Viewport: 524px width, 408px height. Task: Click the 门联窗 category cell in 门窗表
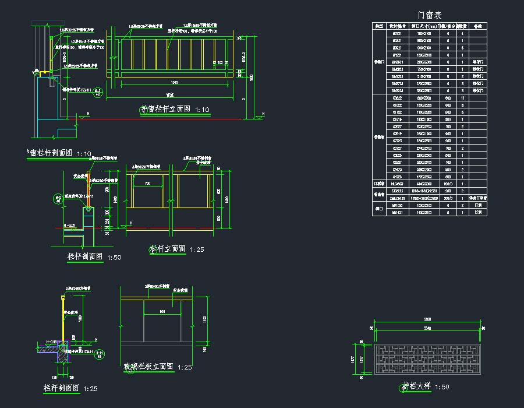379,184
